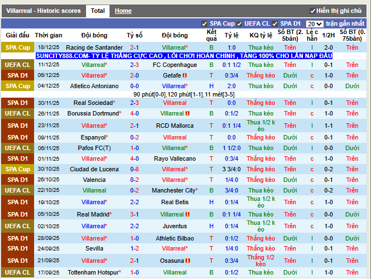
Task: Click the Lẻ chẵn column header
Action: coord(312,35)
